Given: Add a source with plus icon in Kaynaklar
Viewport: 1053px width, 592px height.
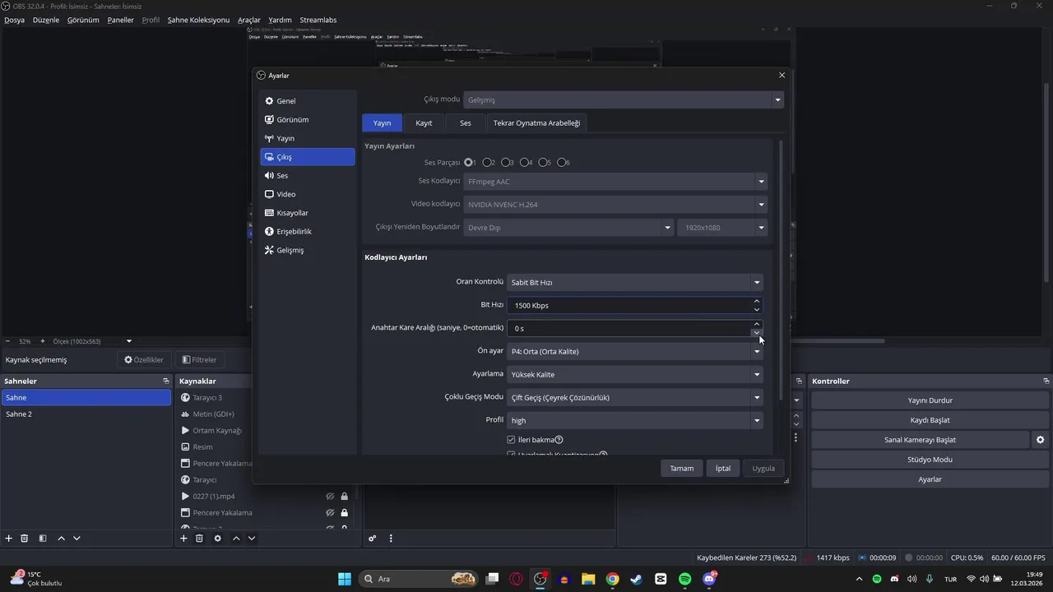Looking at the screenshot, I should click(x=183, y=539).
